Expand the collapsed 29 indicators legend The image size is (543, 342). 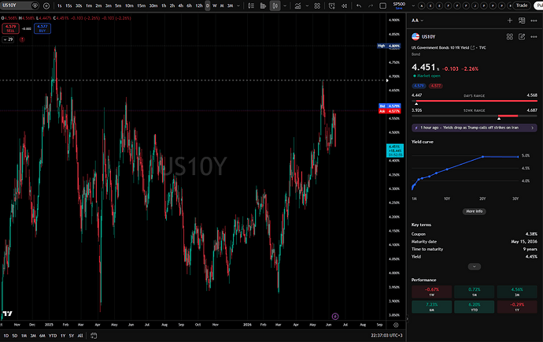(8, 39)
